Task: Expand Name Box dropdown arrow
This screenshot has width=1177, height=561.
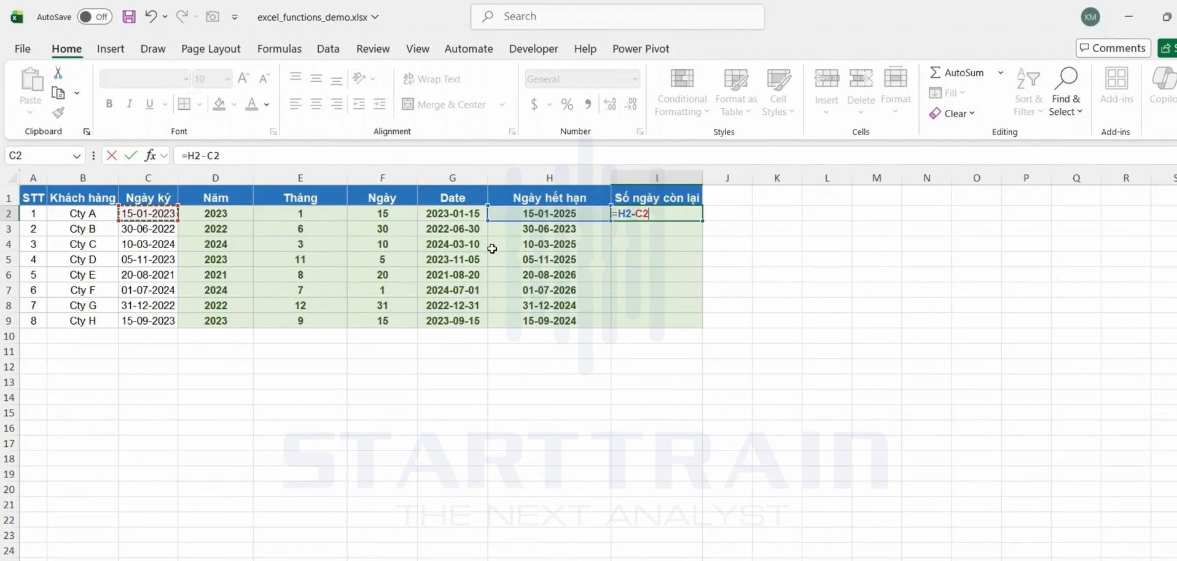Action: point(76,156)
